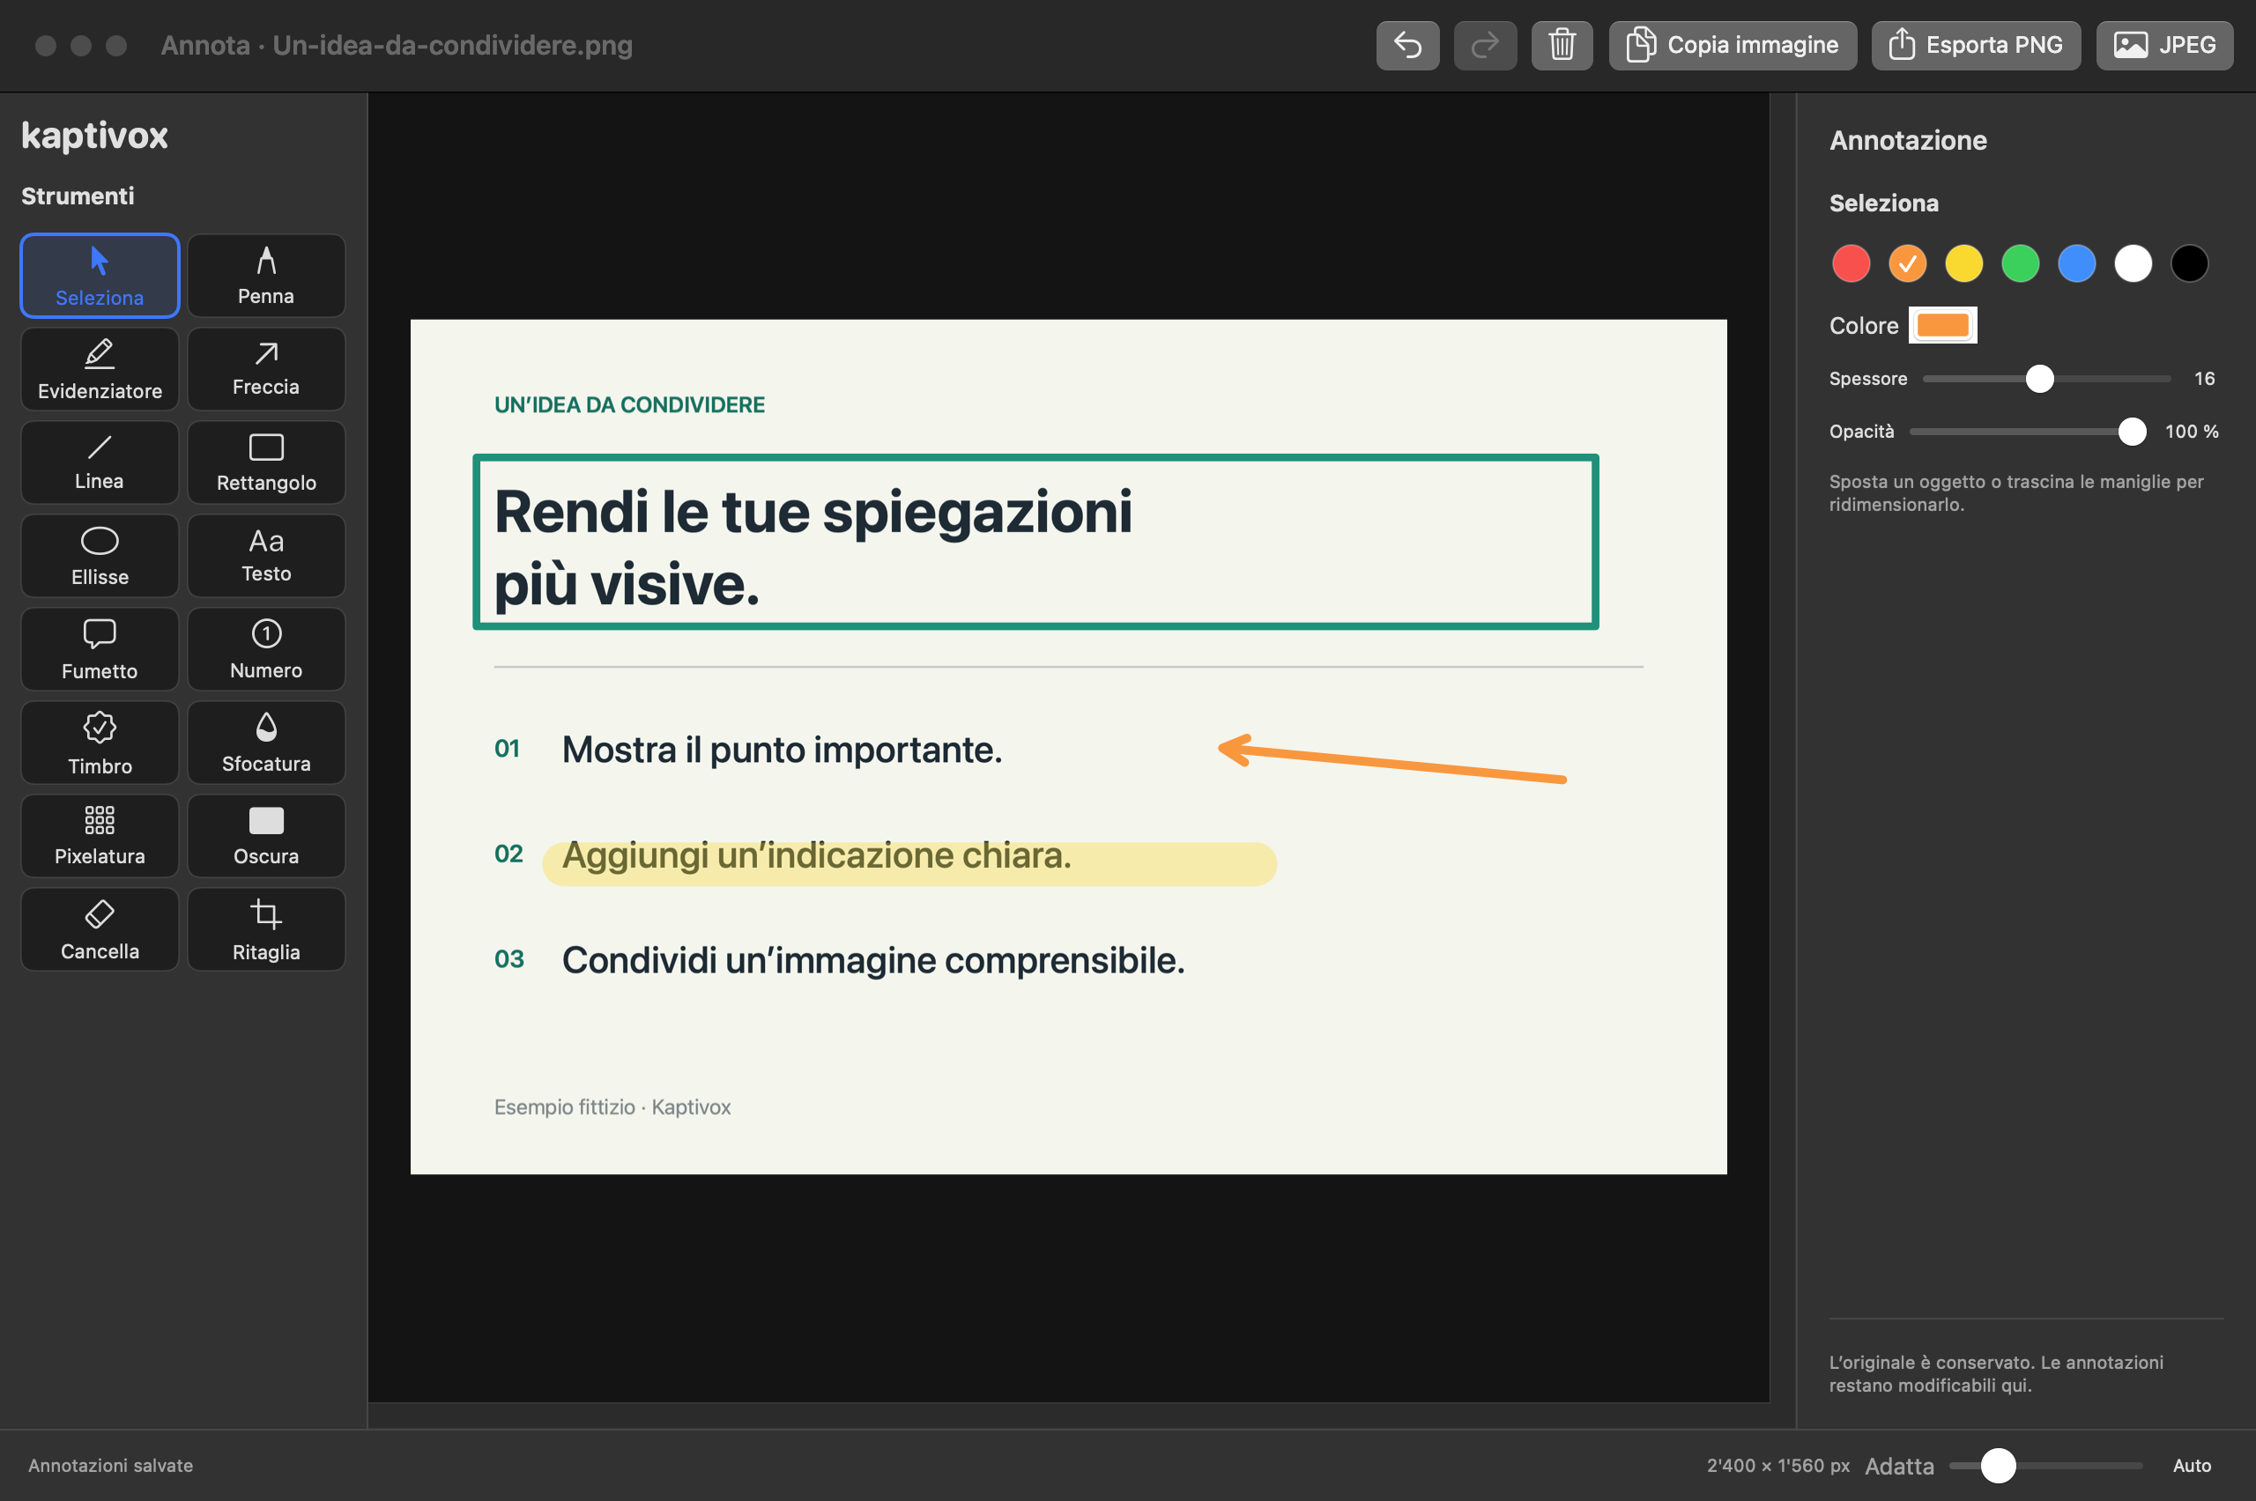Click the kaptivox logo

tap(95, 136)
